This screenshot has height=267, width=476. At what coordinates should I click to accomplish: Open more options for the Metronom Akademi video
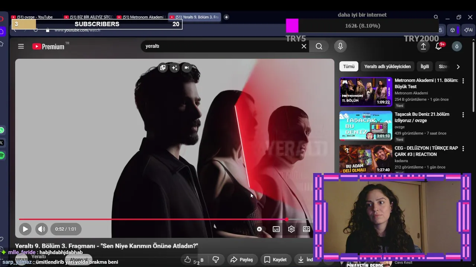(x=463, y=81)
